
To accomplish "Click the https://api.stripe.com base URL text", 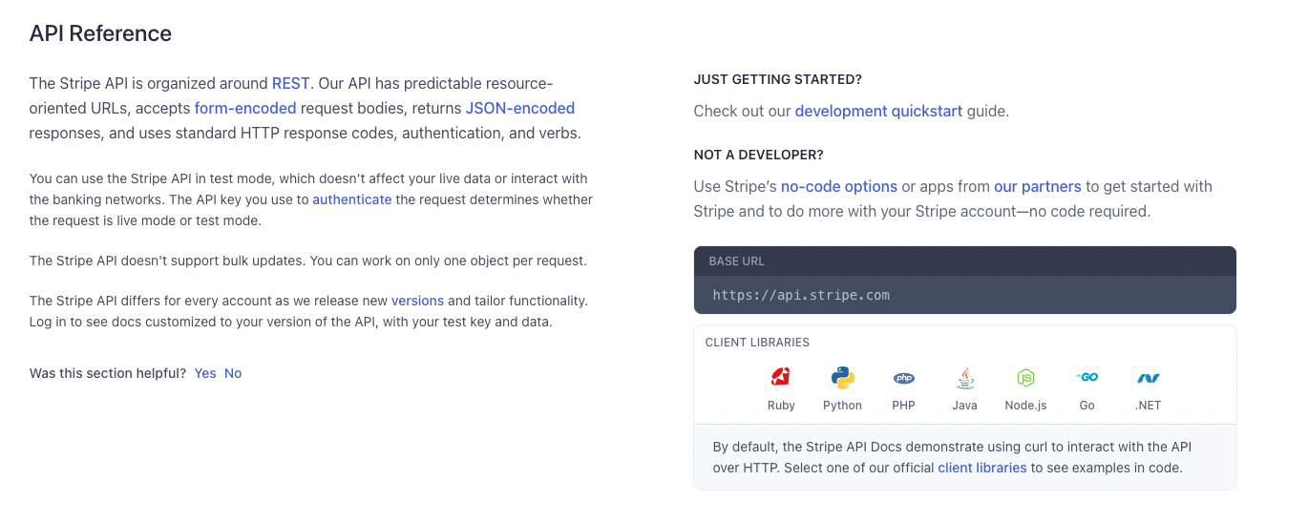I will pyautogui.click(x=801, y=295).
